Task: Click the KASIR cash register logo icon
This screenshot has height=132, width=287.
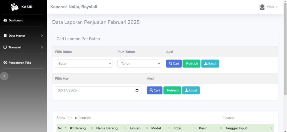Action: click(15, 7)
